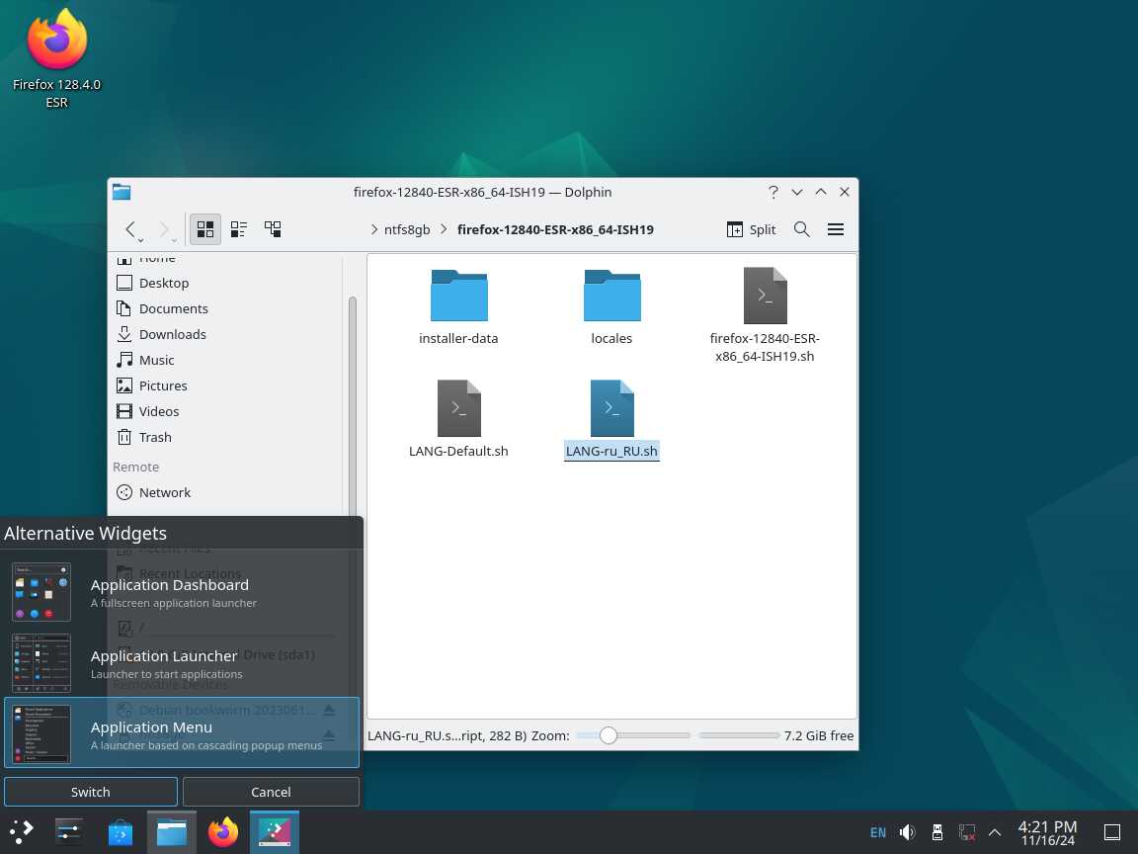This screenshot has height=854, width=1138.
Task: Open Downloads in the Places sidebar
Action: [x=172, y=334]
